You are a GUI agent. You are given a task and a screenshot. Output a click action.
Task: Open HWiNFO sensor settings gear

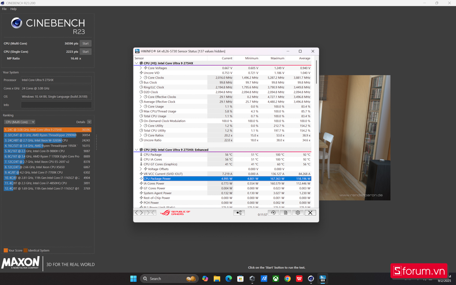pos(298,213)
